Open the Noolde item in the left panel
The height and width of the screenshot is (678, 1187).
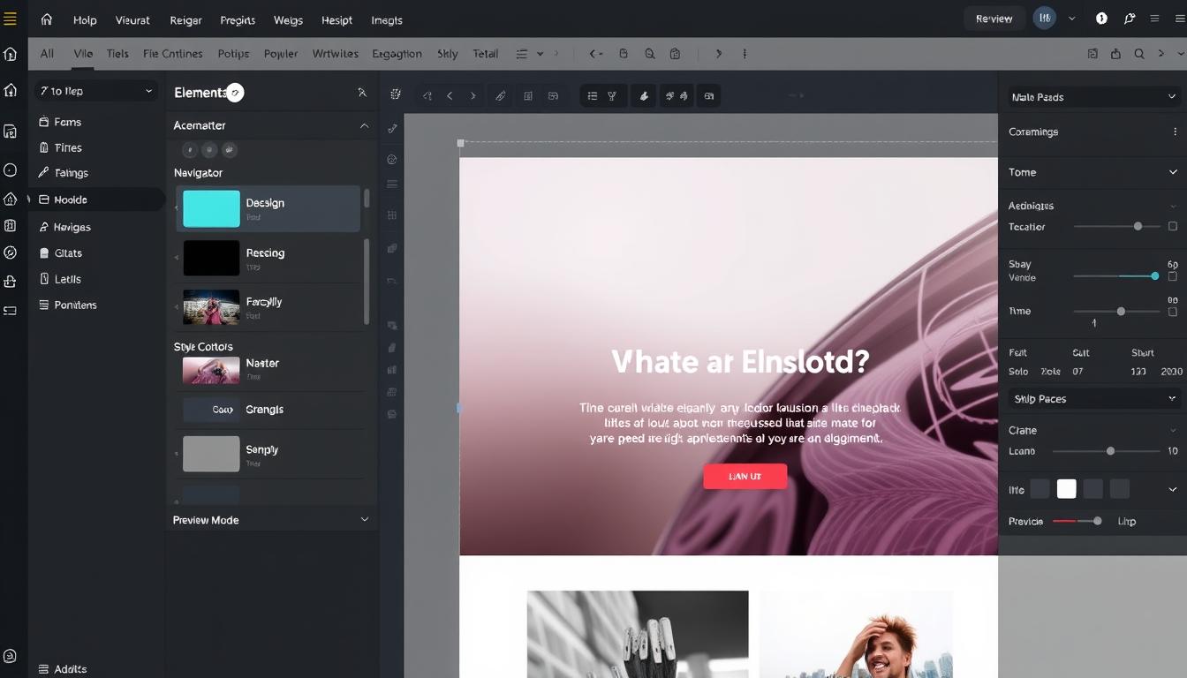[x=97, y=200]
